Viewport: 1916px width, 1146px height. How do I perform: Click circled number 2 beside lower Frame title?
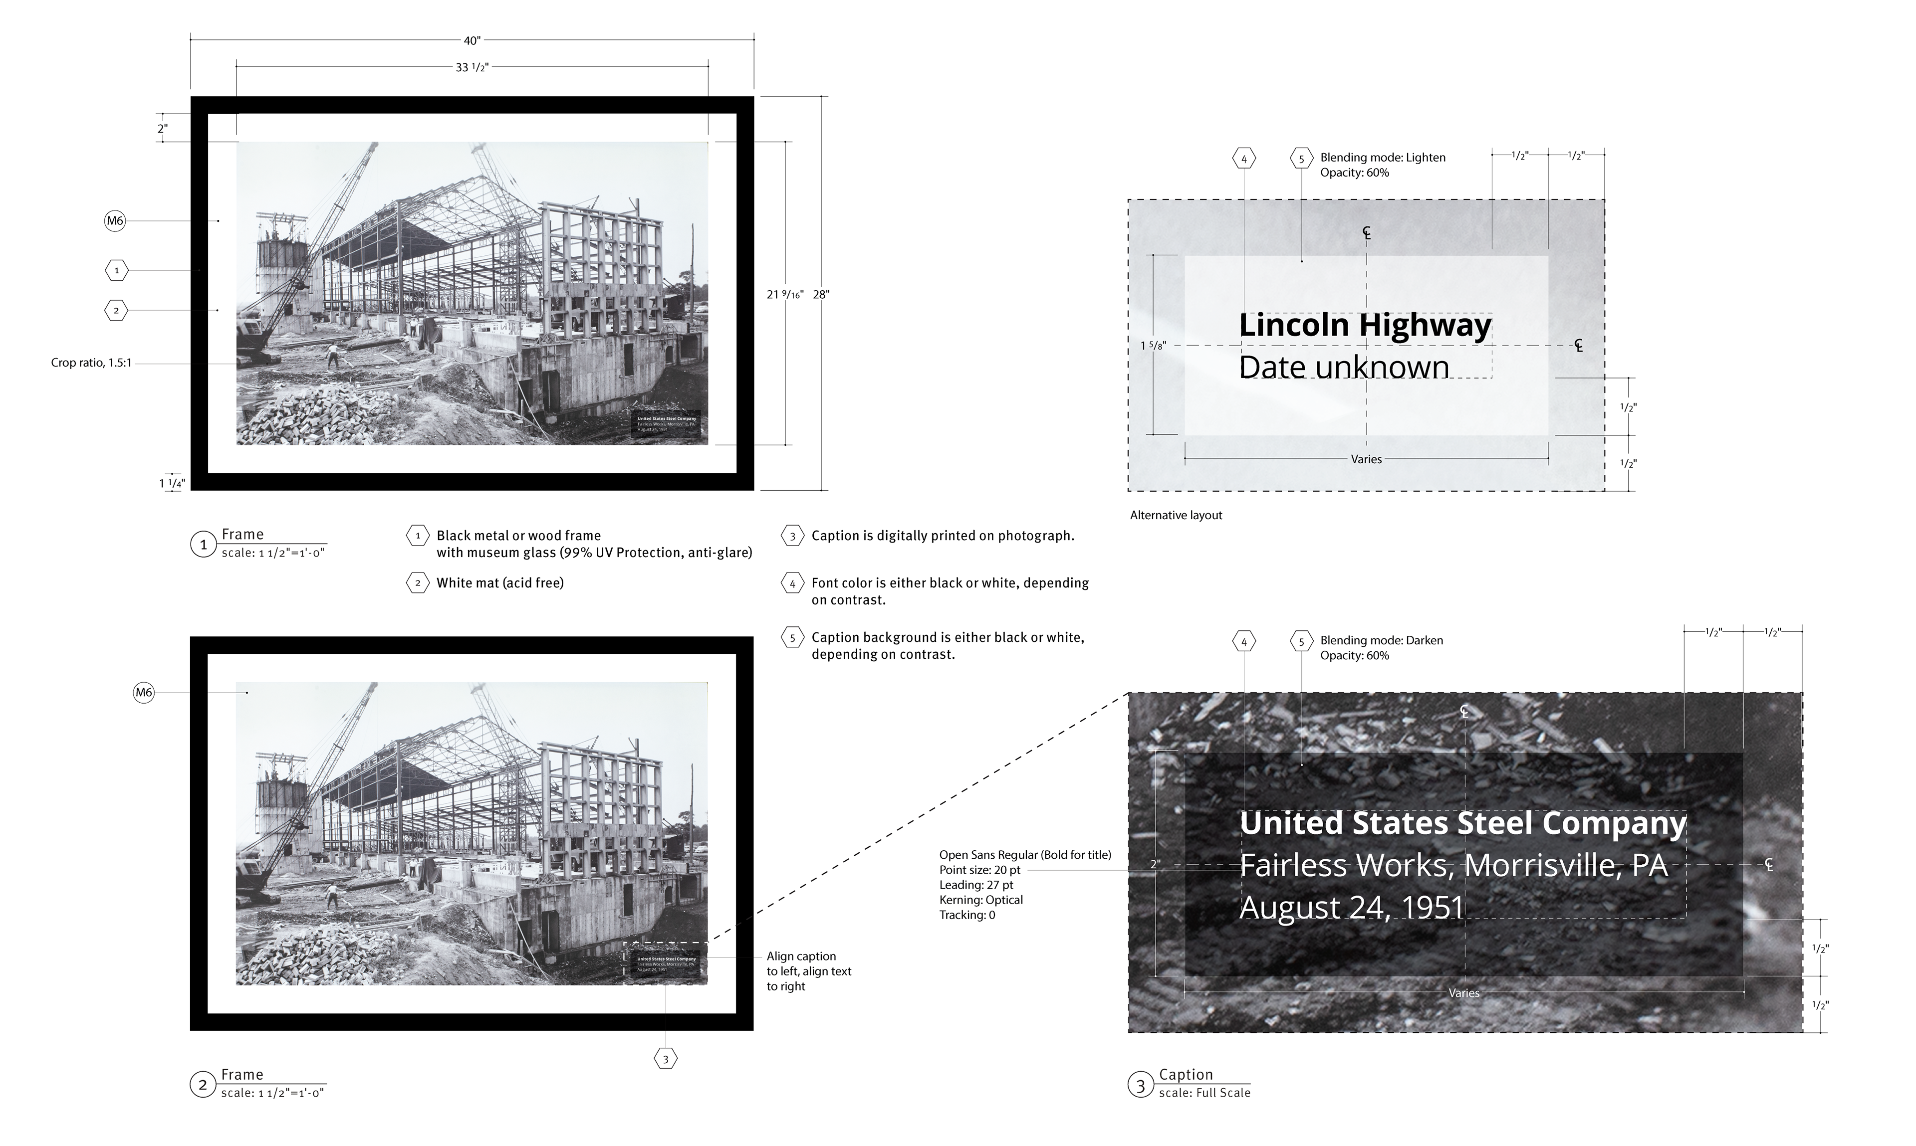point(203,1085)
